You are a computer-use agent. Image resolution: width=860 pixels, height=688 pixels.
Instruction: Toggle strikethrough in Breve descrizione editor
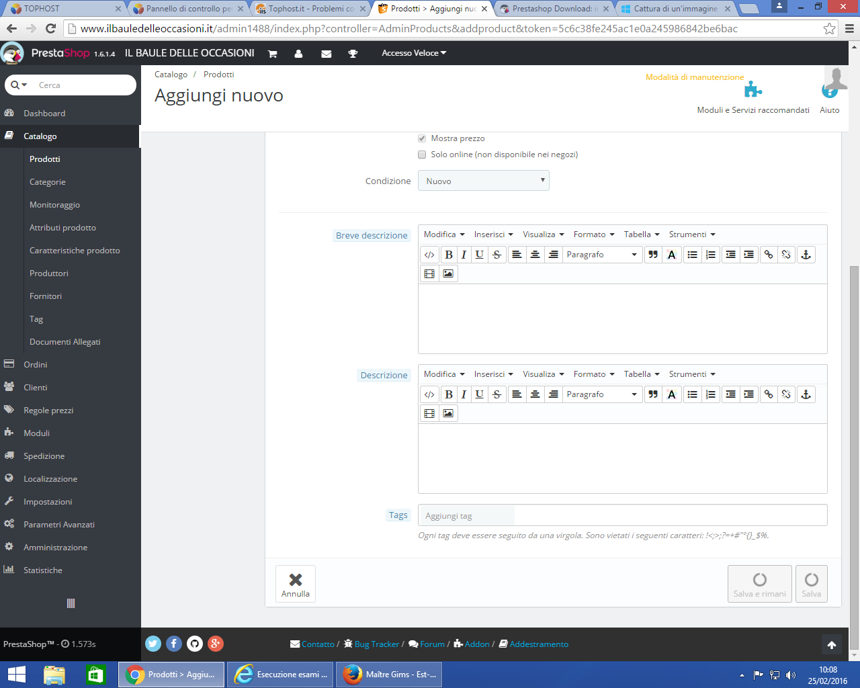497,255
